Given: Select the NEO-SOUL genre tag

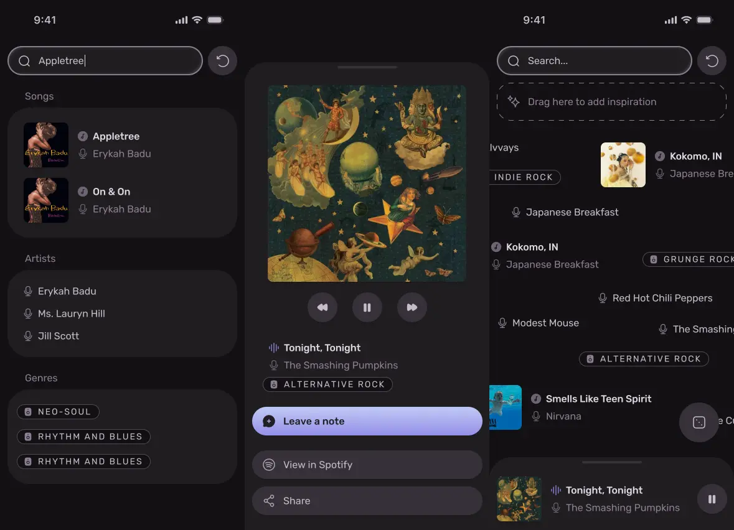Looking at the screenshot, I should (59, 412).
